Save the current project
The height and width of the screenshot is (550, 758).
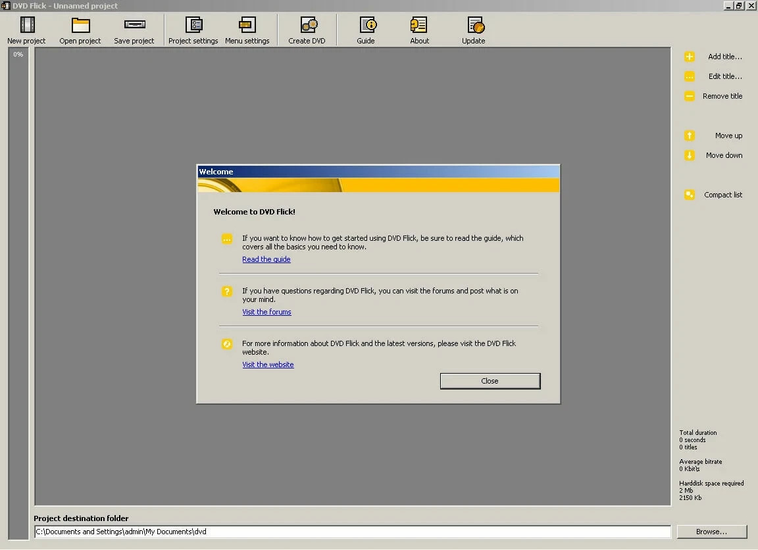[x=134, y=30]
